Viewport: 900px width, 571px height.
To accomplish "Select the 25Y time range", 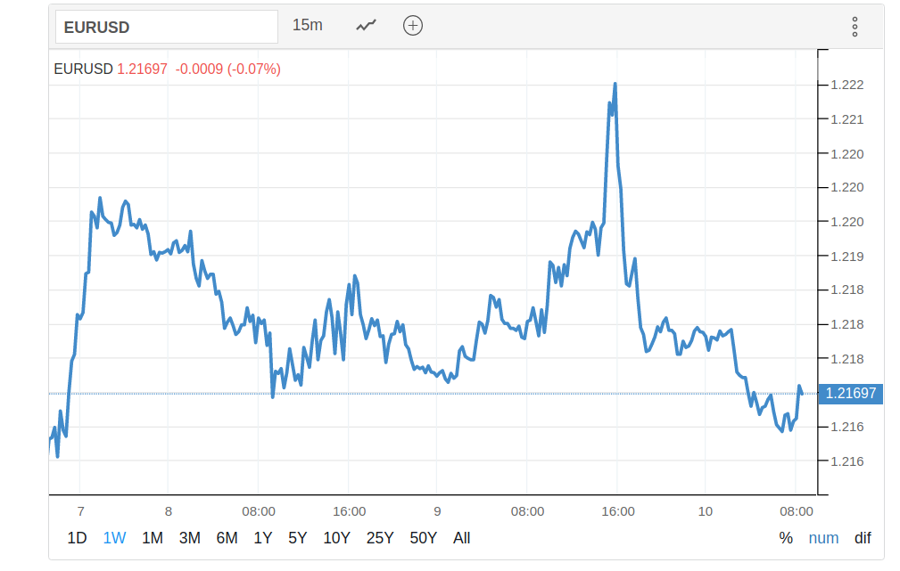I will tap(380, 538).
